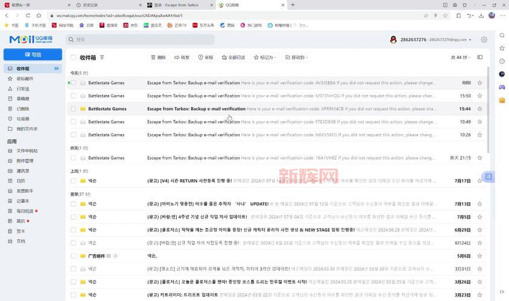
Task: Check the box for the 15:50 Battlestate email
Action: [x=74, y=96]
